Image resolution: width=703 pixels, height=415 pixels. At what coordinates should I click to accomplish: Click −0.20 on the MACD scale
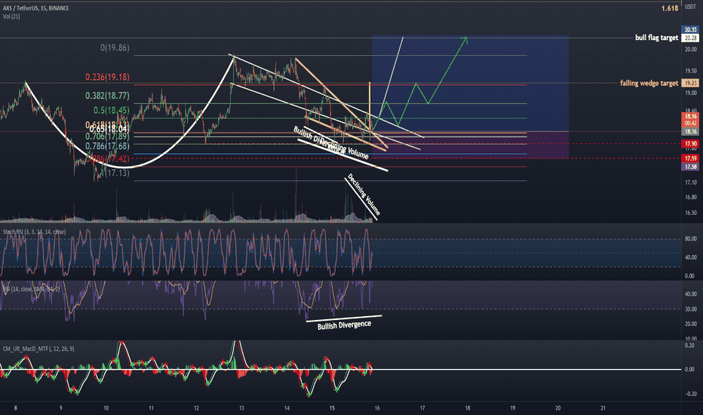[689, 394]
